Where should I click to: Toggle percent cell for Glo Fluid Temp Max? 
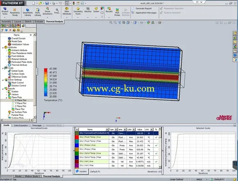(x=156, y=141)
